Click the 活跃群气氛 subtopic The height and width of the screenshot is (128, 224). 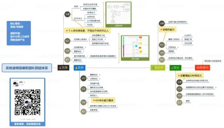(x=94, y=83)
